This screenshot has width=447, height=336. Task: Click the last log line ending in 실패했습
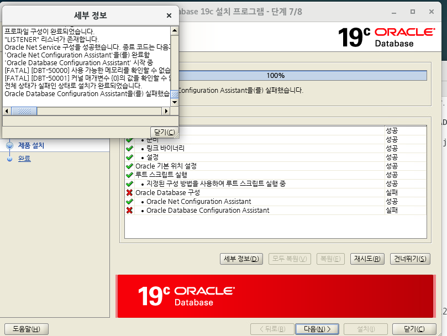(x=87, y=93)
